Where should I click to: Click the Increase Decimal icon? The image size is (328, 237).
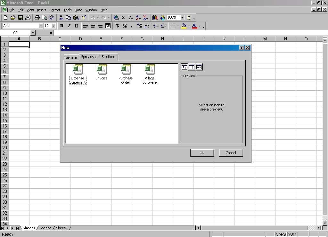[139, 26]
